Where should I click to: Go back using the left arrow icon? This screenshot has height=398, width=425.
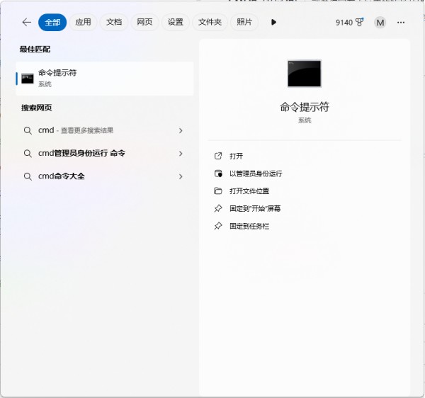pos(27,22)
